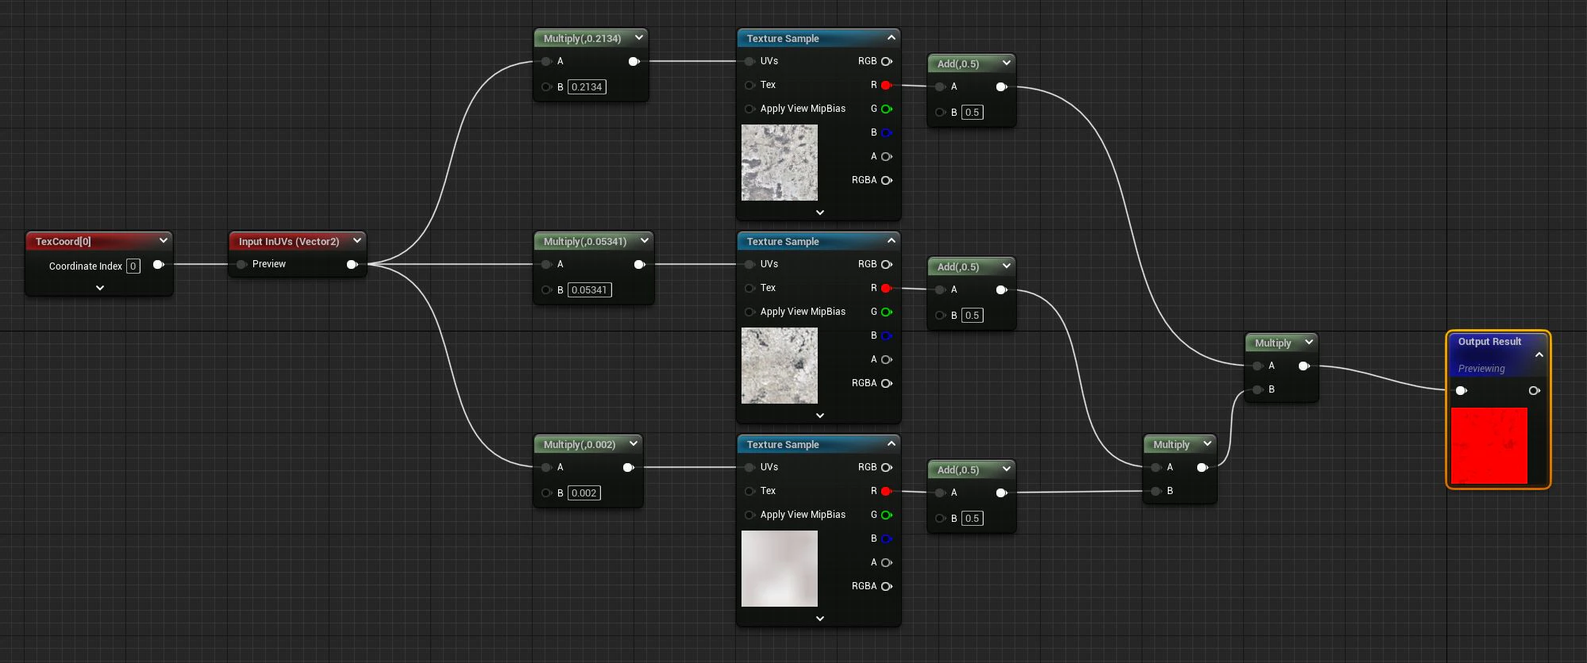This screenshot has height=663, width=1587.
Task: Click the Input InUVs Preview output pin
Action: click(x=352, y=265)
